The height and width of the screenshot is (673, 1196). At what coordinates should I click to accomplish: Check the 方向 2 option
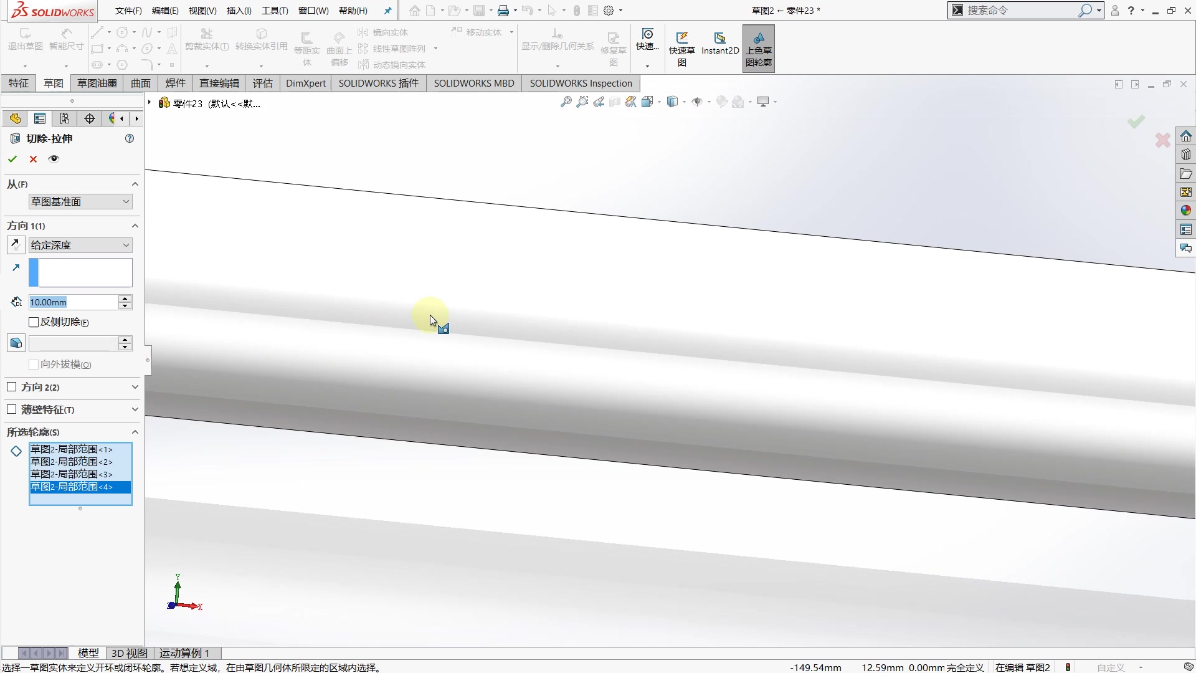(12, 386)
